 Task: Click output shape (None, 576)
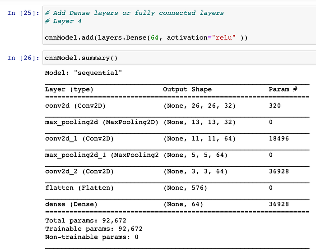pyautogui.click(x=185, y=188)
